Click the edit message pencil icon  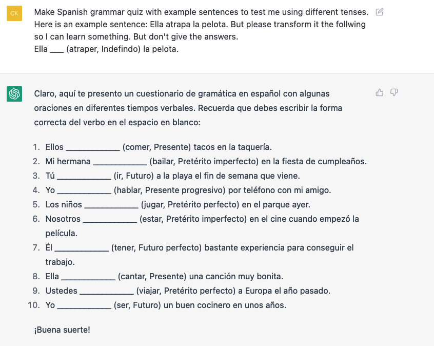tap(380, 12)
